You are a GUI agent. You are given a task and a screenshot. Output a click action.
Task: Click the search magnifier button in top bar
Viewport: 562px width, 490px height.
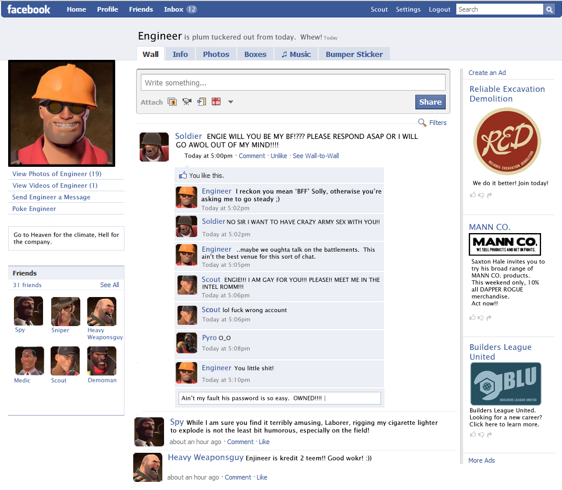coord(549,9)
